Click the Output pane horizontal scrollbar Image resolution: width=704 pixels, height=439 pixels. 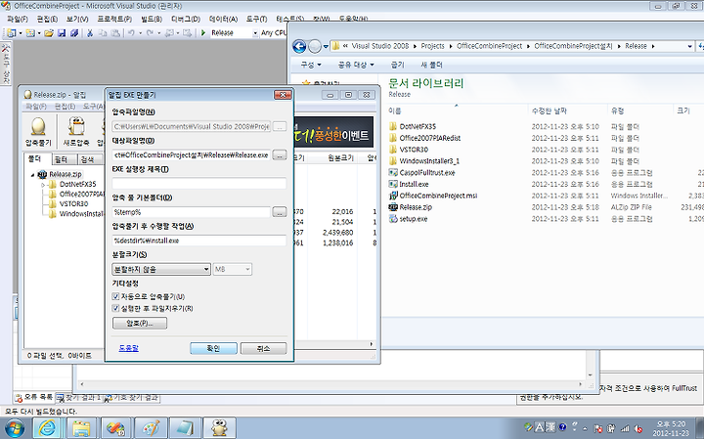[330, 384]
